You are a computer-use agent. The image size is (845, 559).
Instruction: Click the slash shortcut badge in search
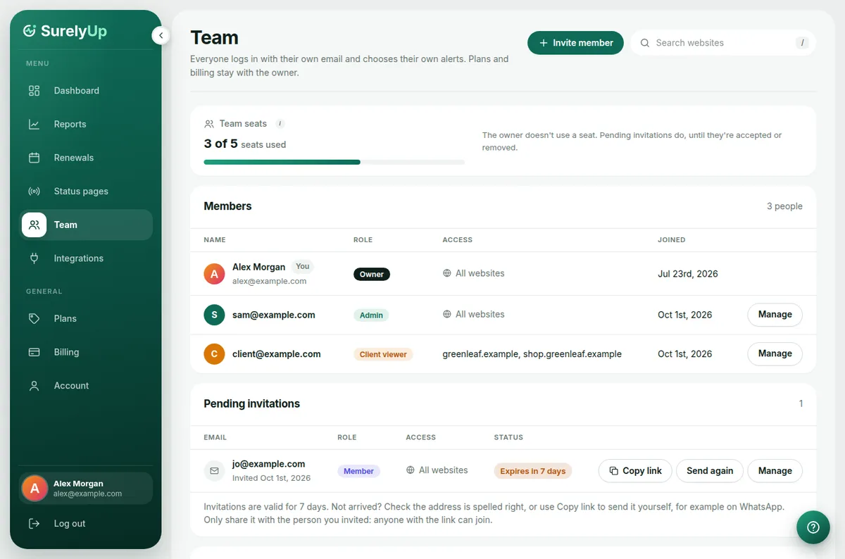[x=801, y=43]
